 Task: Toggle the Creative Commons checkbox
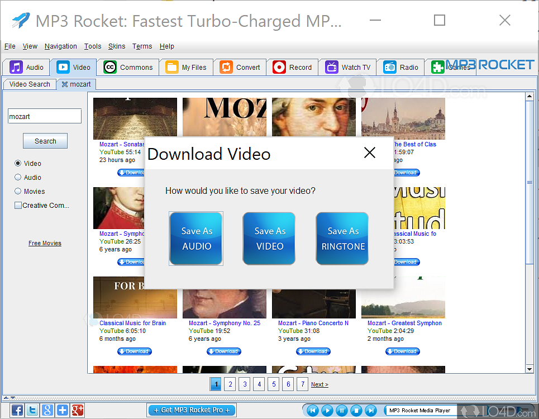click(x=18, y=205)
